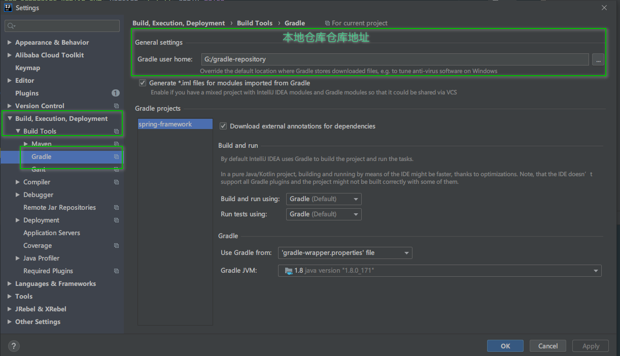Focus the settings search box

click(62, 26)
